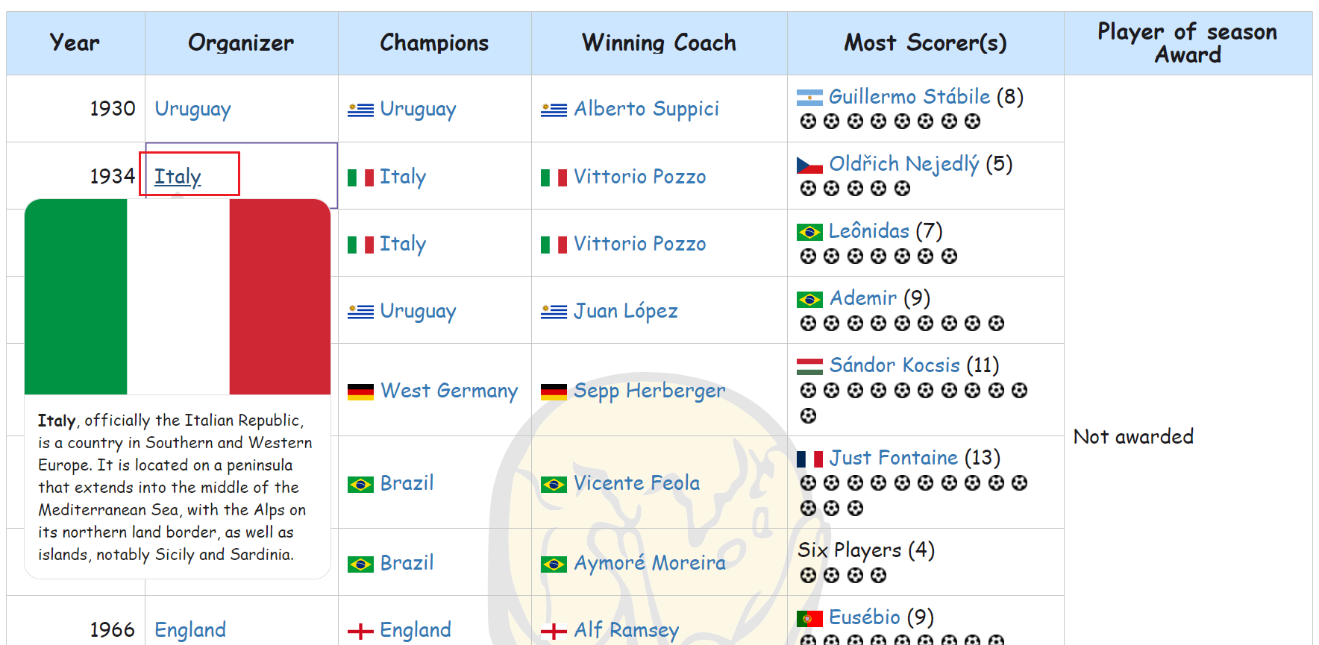The image size is (1319, 645).
Task: Open the Uruguay organizer link for 1930
Action: [x=192, y=109]
